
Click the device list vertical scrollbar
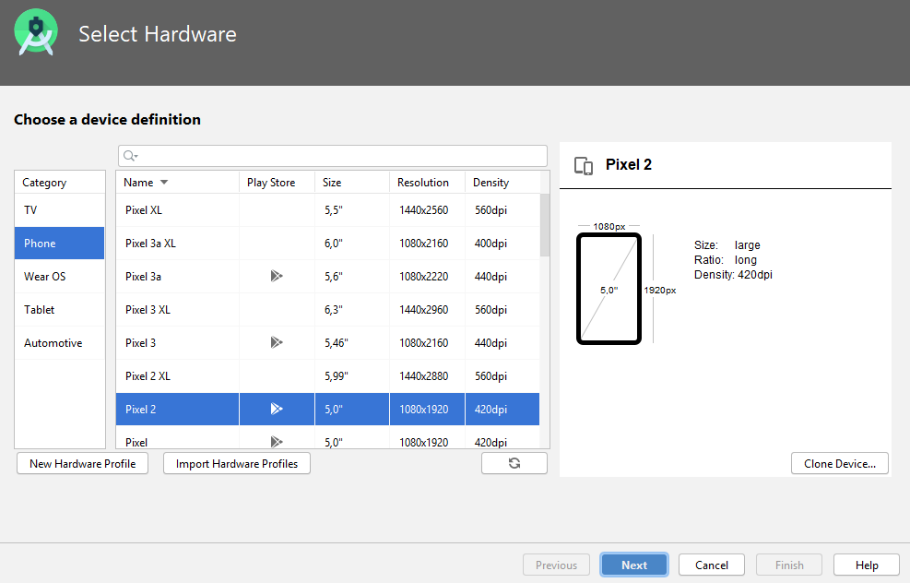click(x=544, y=225)
